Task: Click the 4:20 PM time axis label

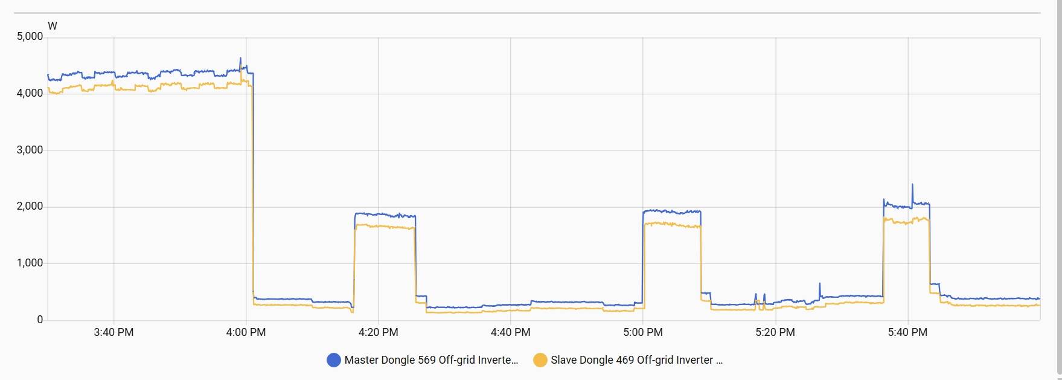Action: (x=378, y=332)
